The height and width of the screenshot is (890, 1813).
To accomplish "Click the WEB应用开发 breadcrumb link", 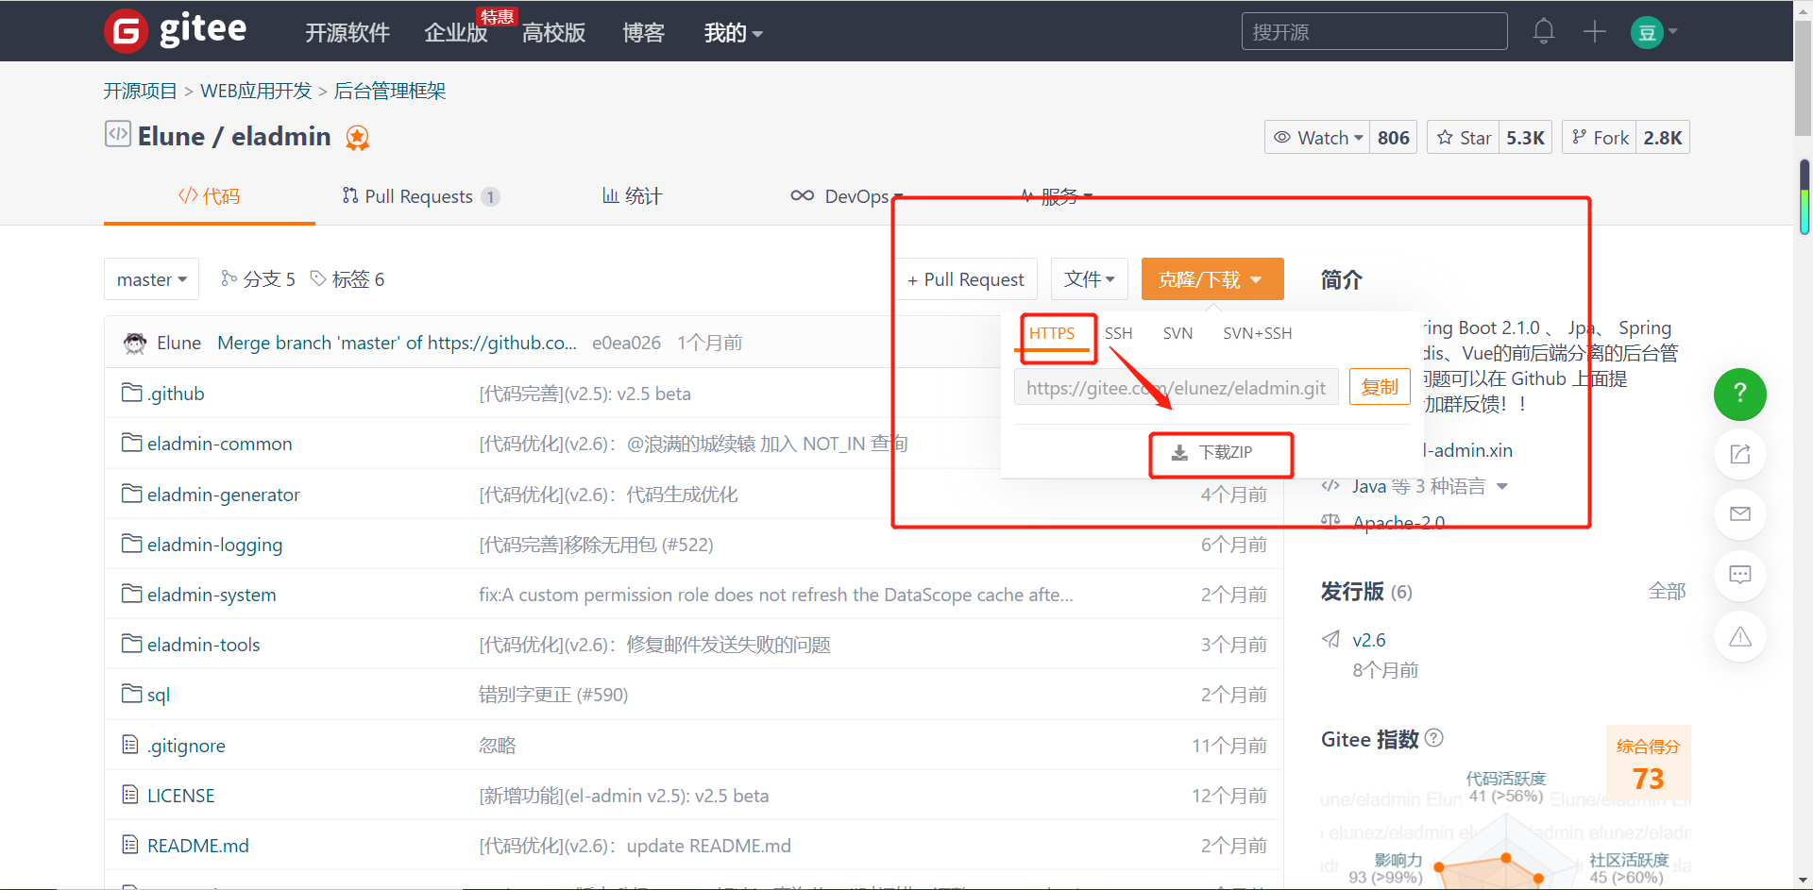I will click(256, 91).
